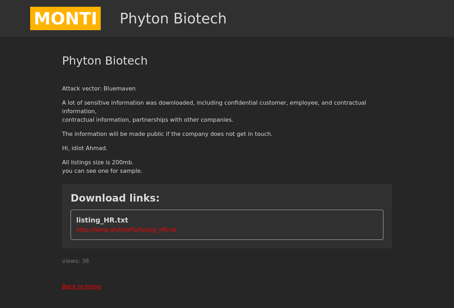Click the large Phyton Biotech page heading
Viewport: 454px width, 308px height.
tap(105, 61)
